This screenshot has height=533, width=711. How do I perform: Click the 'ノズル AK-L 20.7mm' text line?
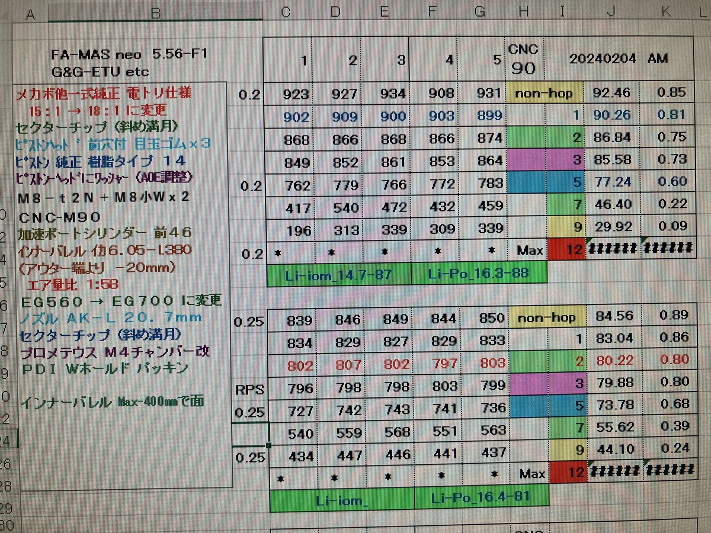click(x=111, y=317)
